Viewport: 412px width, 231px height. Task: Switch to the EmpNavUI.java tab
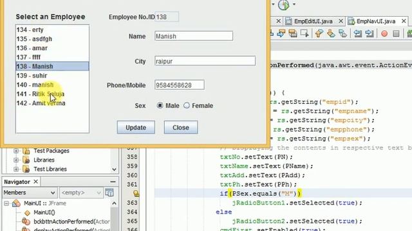pos(376,21)
